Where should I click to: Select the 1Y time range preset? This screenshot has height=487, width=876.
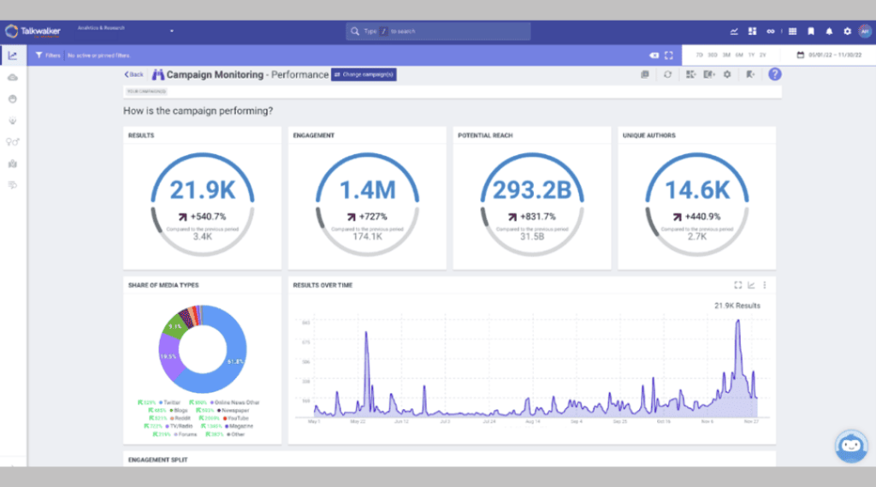[751, 55]
